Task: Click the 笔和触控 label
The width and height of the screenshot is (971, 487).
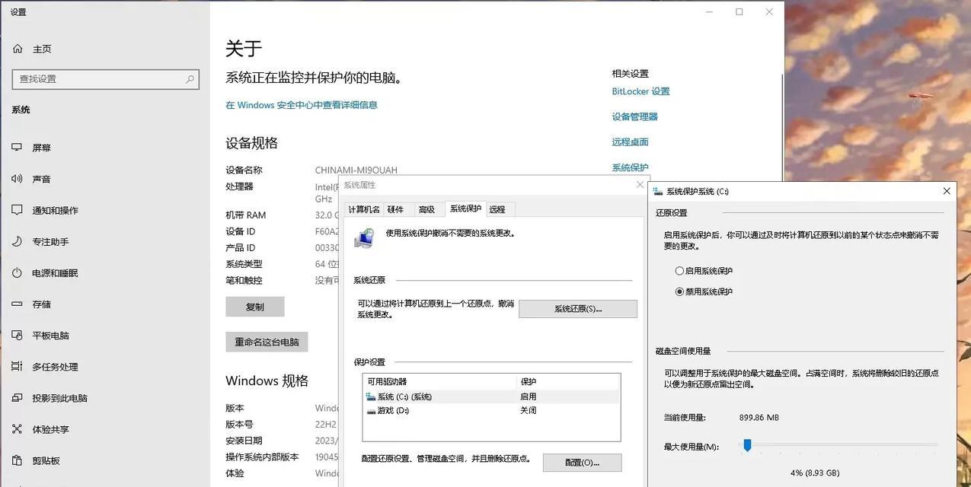Action: (244, 280)
